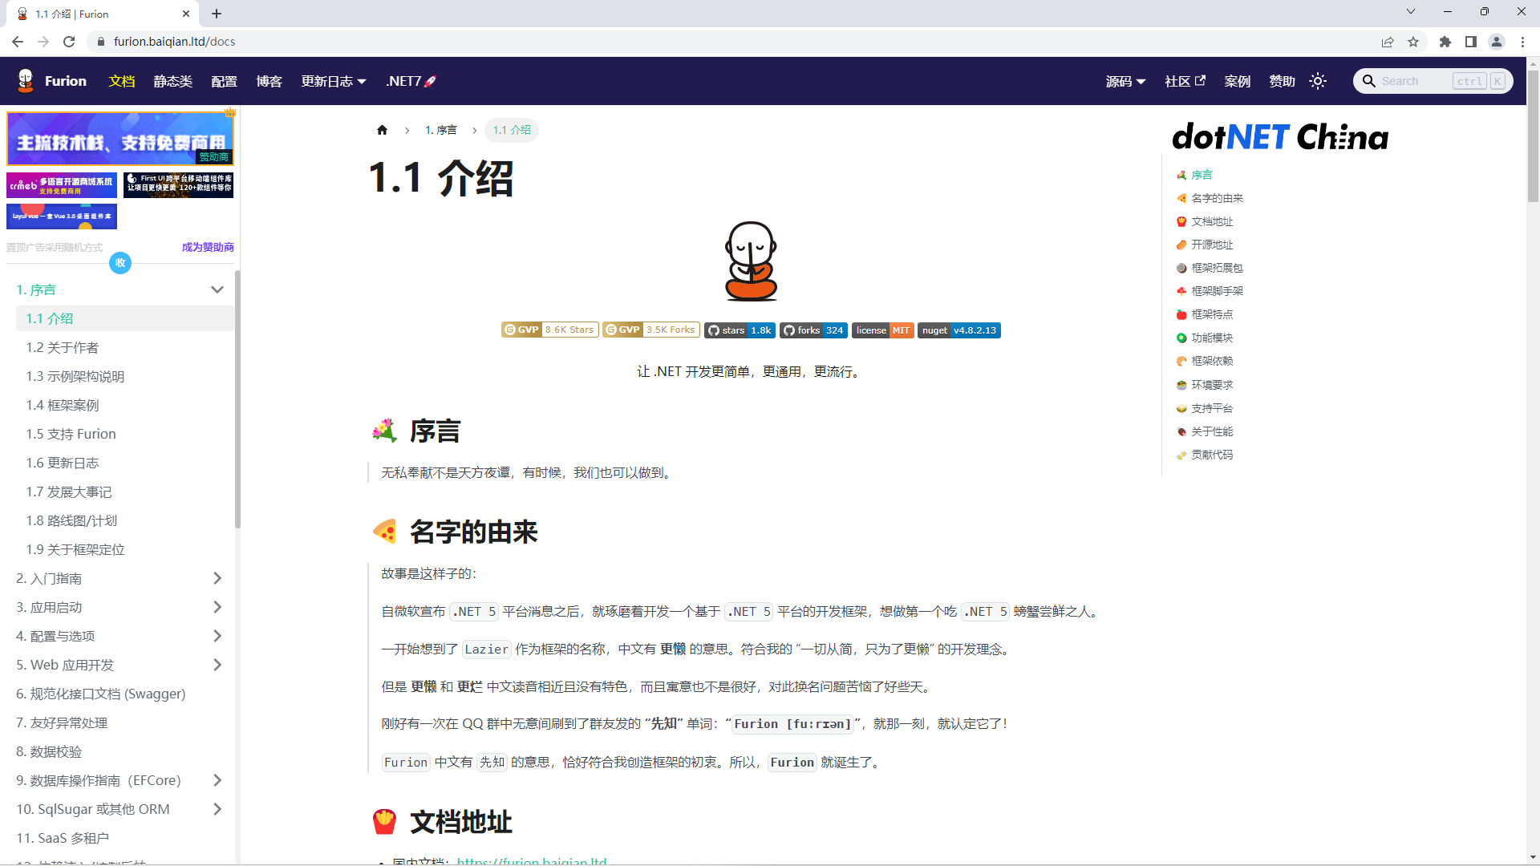Image resolution: width=1540 pixels, height=866 pixels.
Task: Click the search magnifier icon
Action: pyautogui.click(x=1370, y=81)
